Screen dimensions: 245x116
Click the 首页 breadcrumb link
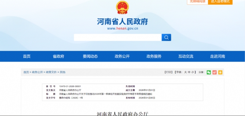pos(26,72)
